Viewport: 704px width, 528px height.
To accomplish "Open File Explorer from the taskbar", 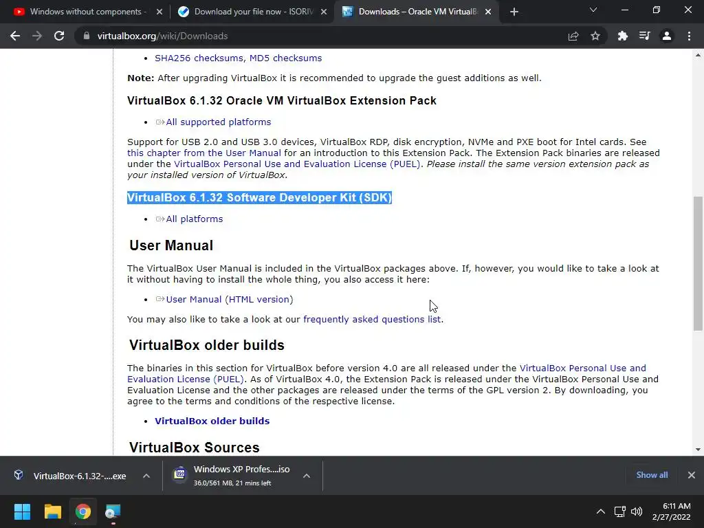I will click(53, 511).
